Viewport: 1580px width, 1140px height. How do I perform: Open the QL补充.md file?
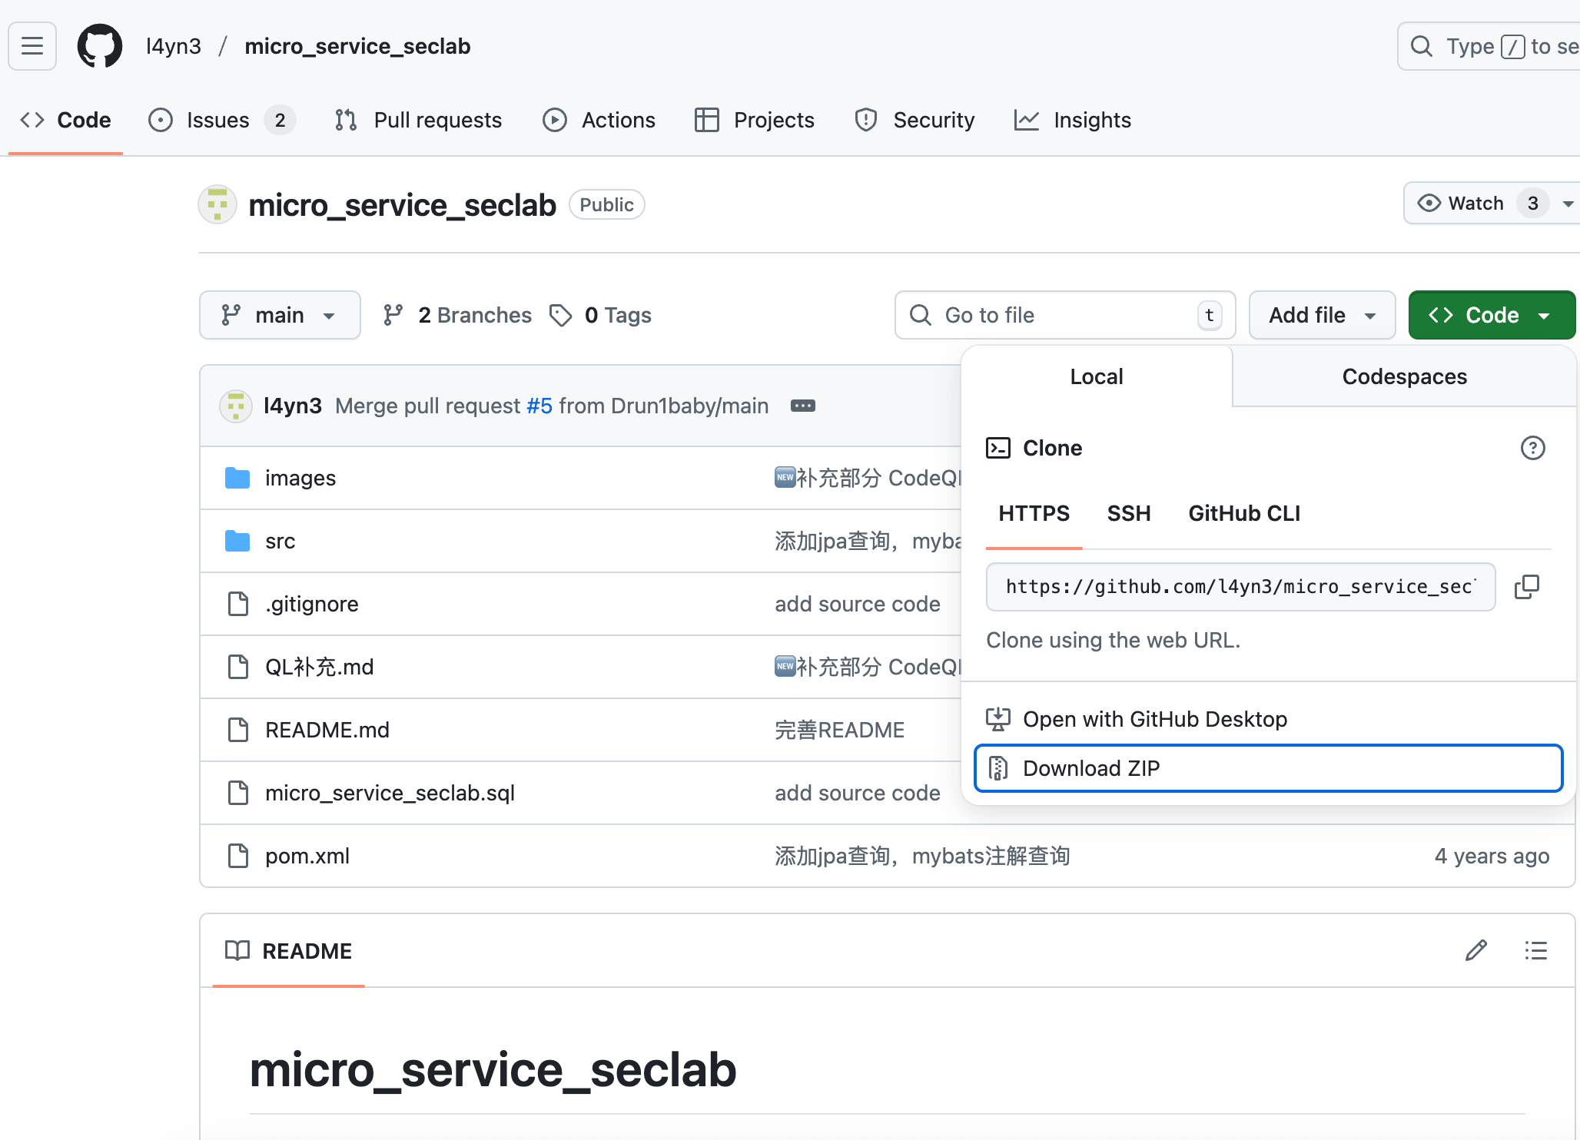click(x=319, y=667)
